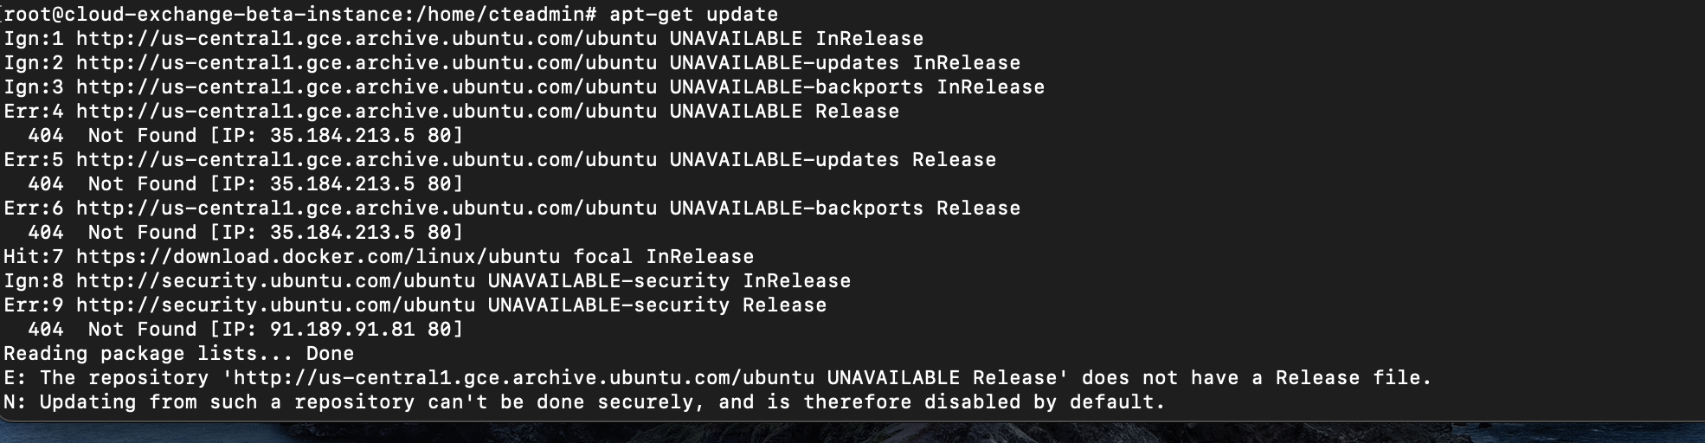The height and width of the screenshot is (443, 1705).
Task: Click the quoted repository URL in E: line
Action: tap(646, 378)
